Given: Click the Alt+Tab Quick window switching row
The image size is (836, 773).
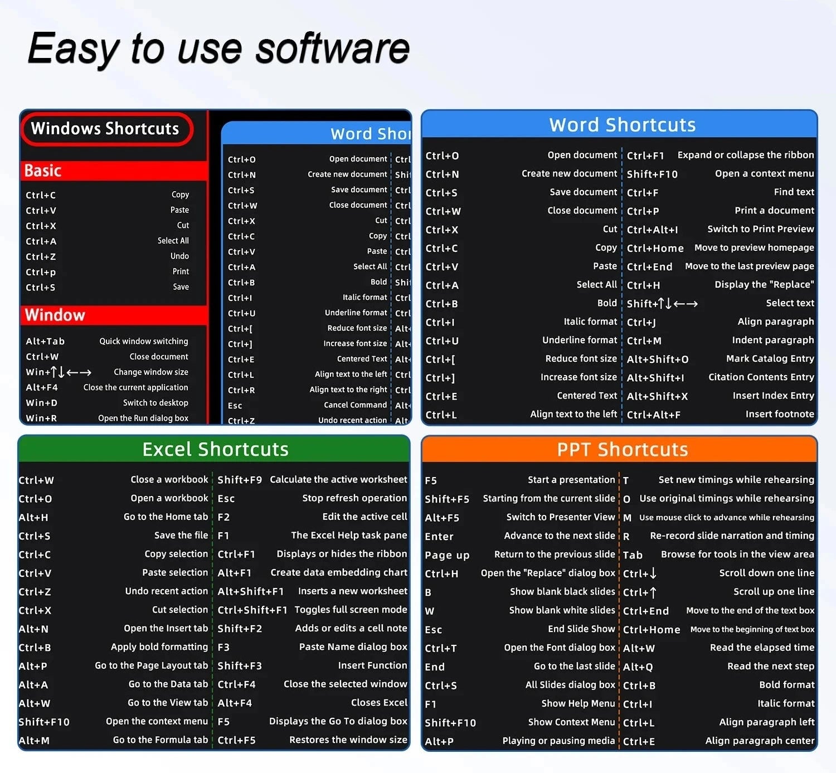Looking at the screenshot, I should tap(107, 341).
